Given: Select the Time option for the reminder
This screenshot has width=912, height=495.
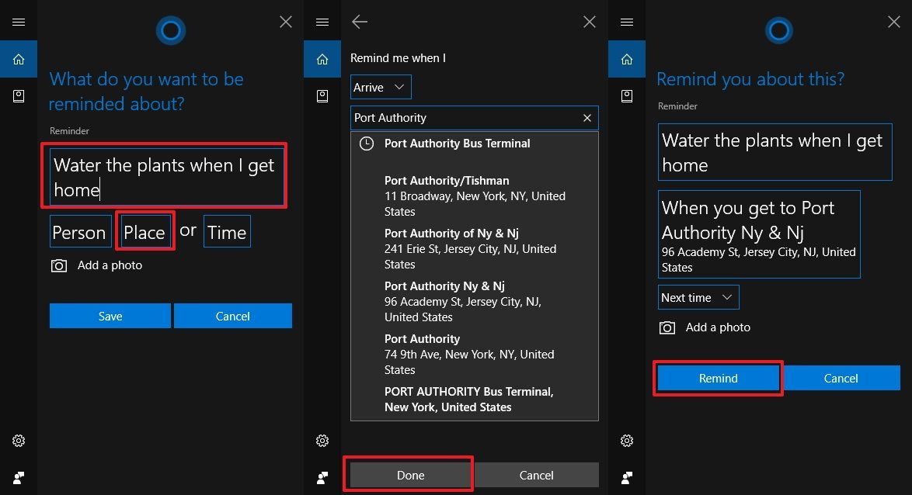Looking at the screenshot, I should coord(227,230).
